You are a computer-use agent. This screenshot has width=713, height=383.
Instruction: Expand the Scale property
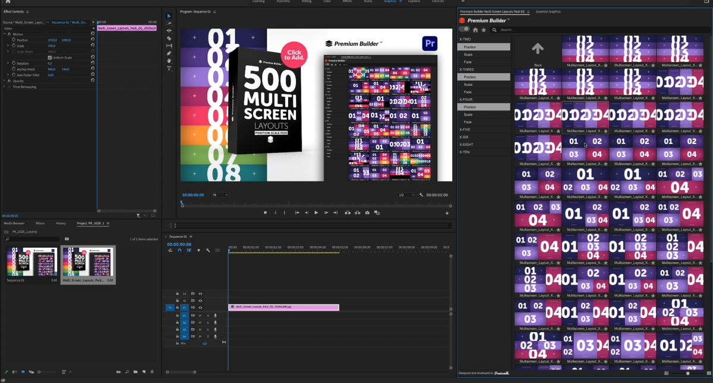coord(8,46)
